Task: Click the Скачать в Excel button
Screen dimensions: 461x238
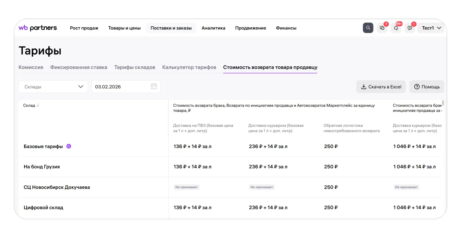Action: (381, 87)
